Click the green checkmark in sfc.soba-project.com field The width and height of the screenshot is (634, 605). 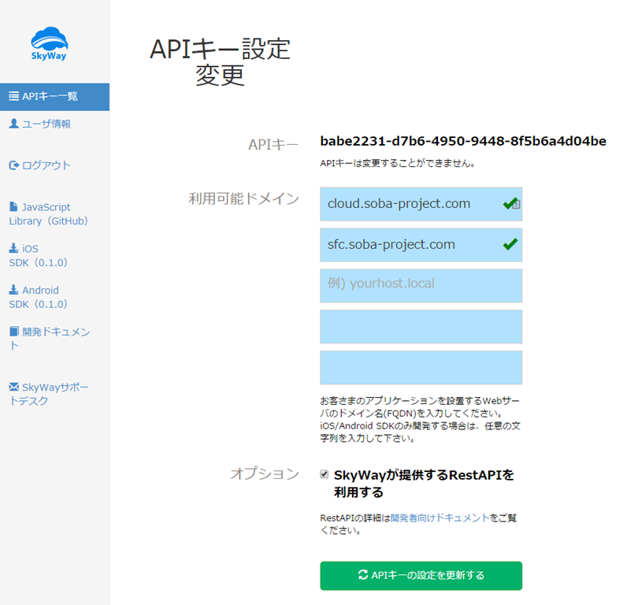point(510,244)
